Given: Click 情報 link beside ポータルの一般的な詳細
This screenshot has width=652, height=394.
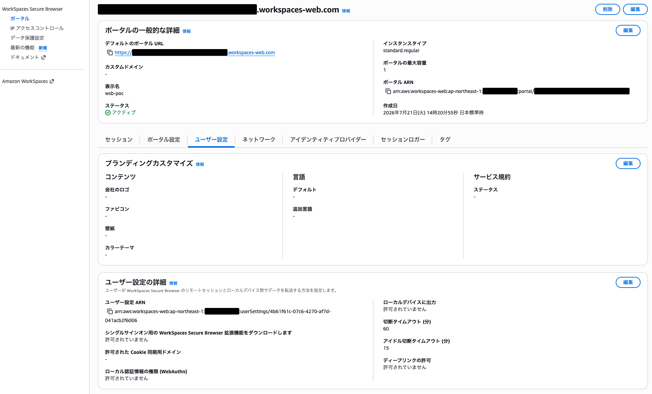Looking at the screenshot, I should (187, 31).
